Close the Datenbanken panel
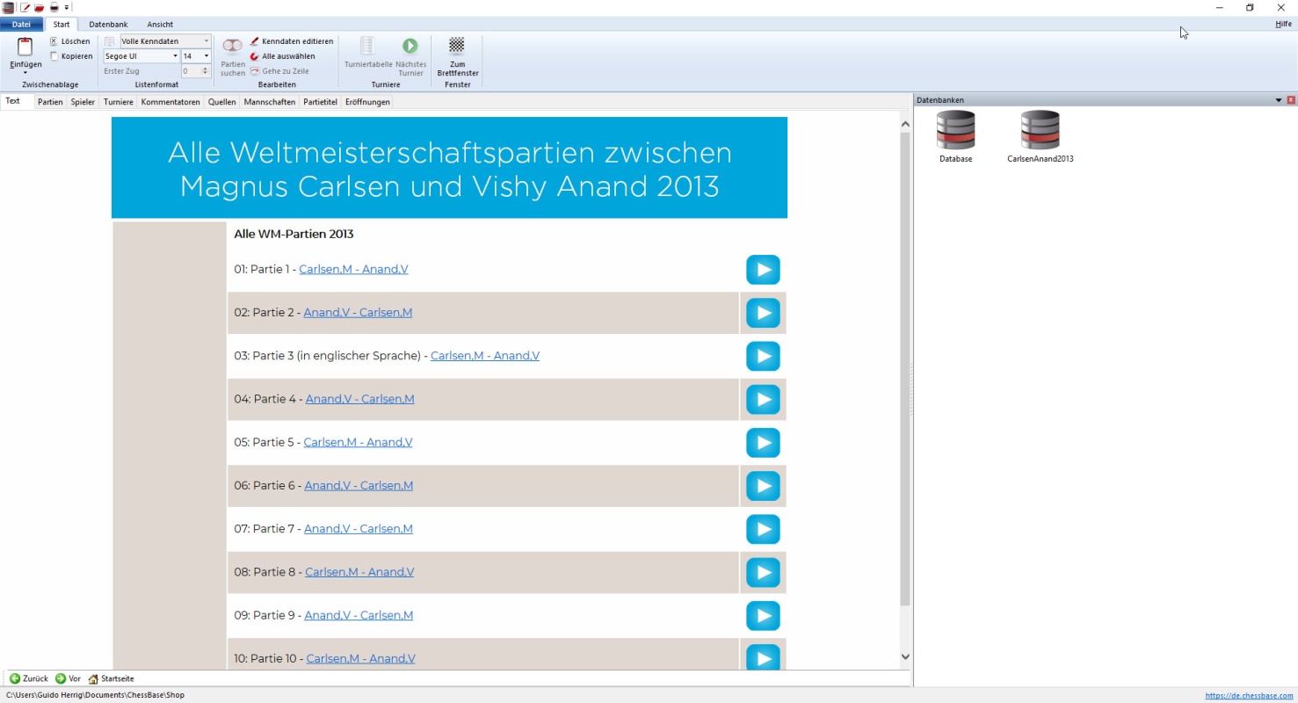Screen dimensions: 1298x703 pyautogui.click(x=1291, y=100)
